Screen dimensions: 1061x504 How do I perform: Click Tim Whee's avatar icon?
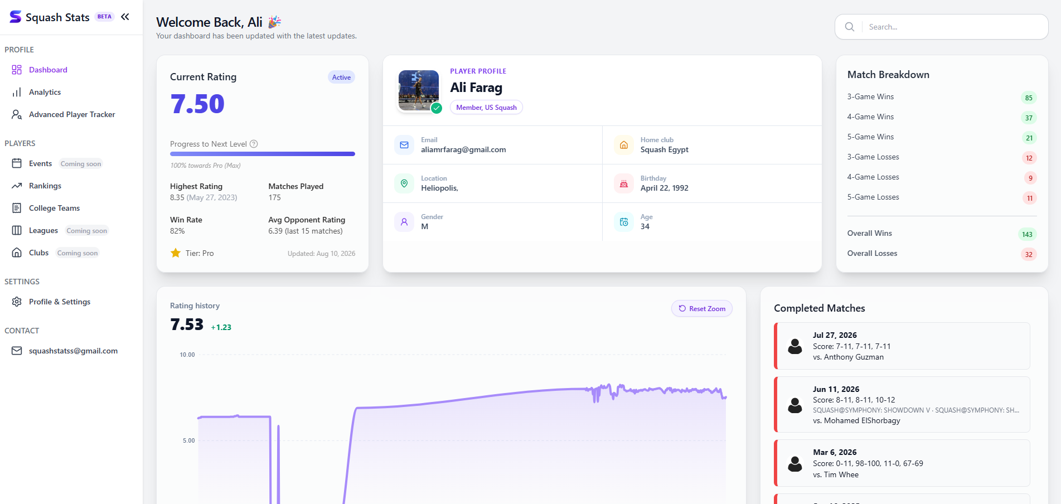point(795,463)
